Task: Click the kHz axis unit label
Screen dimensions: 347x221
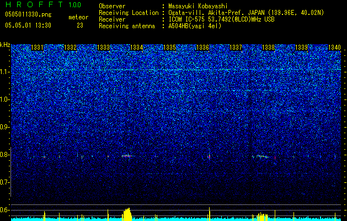Action: click(x=5, y=45)
